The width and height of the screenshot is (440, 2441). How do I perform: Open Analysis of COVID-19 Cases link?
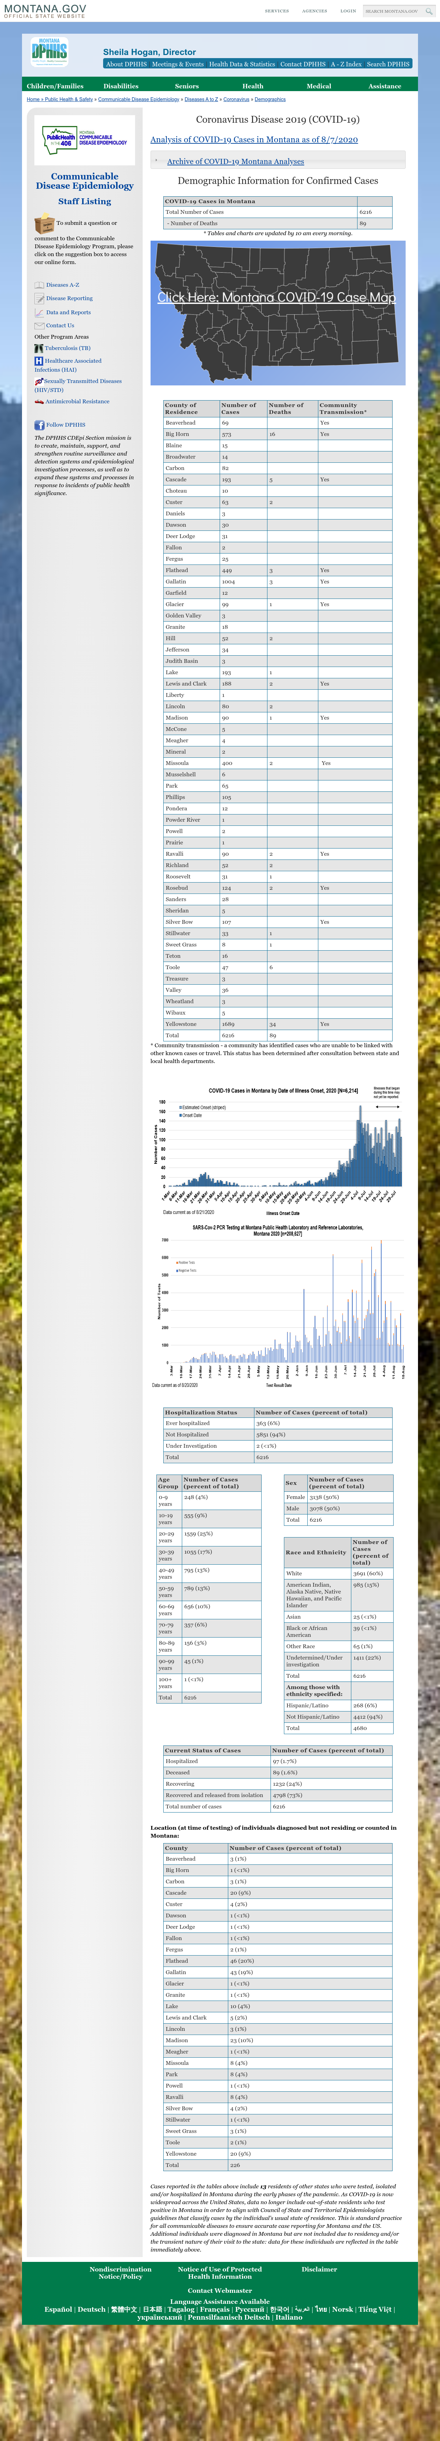click(254, 139)
